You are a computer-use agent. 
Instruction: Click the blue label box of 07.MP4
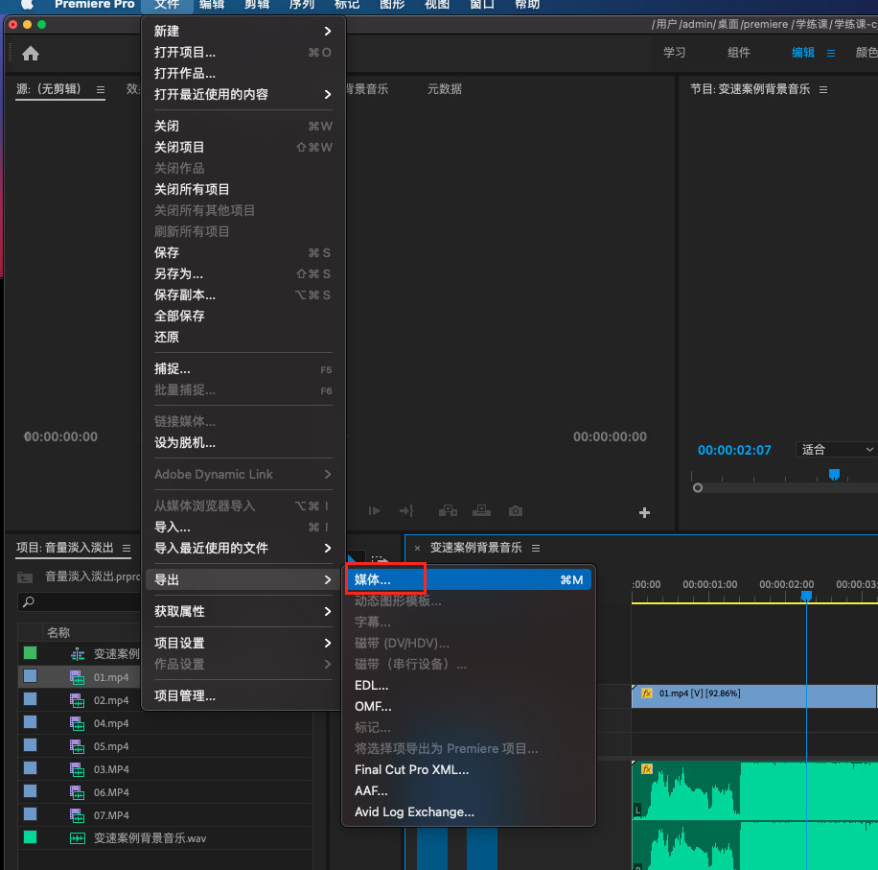(30, 814)
